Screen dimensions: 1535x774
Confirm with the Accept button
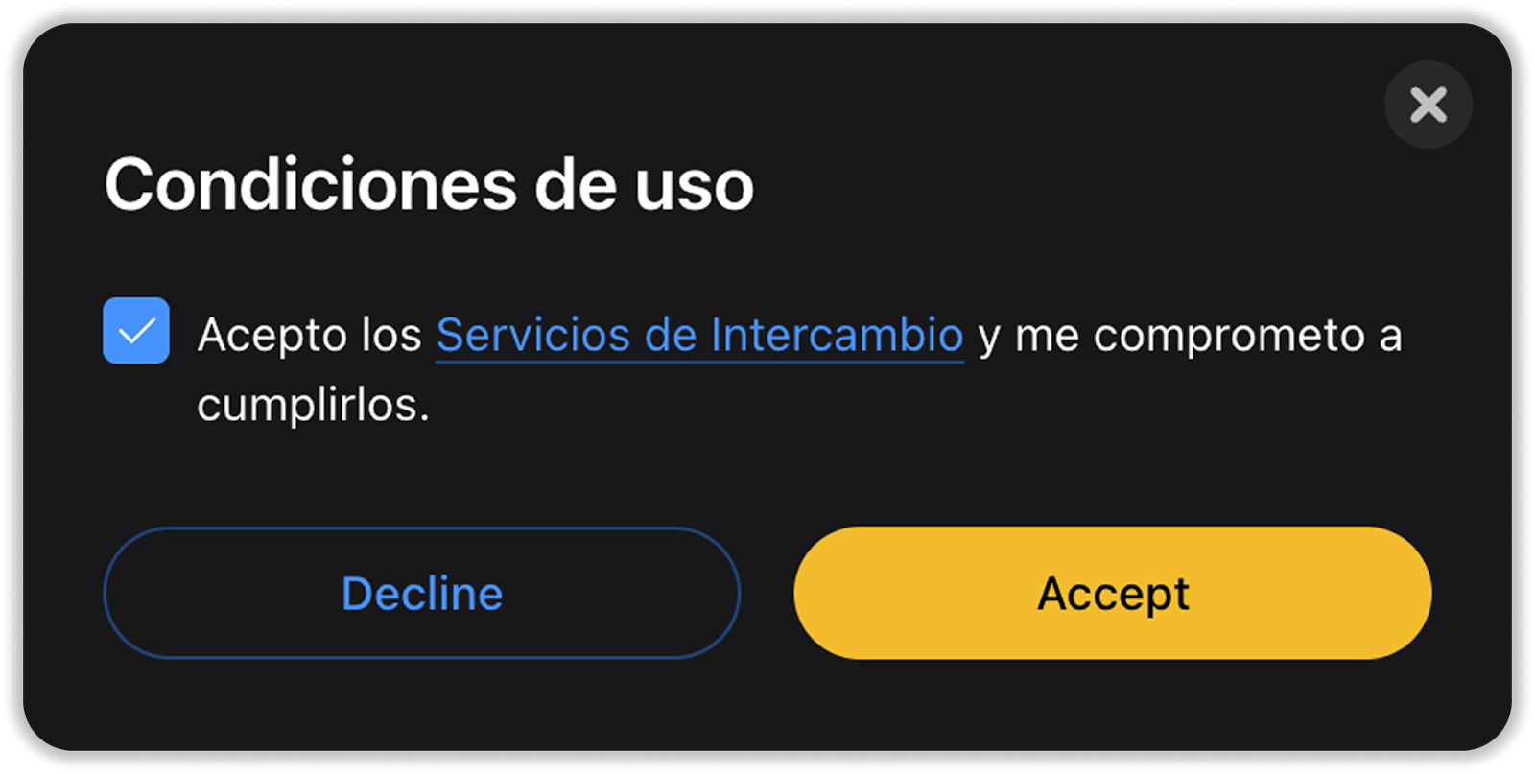[x=1112, y=593]
